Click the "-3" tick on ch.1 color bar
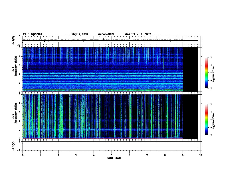Image resolution: width=226 pixels, height=174 pixels. click(x=210, y=57)
